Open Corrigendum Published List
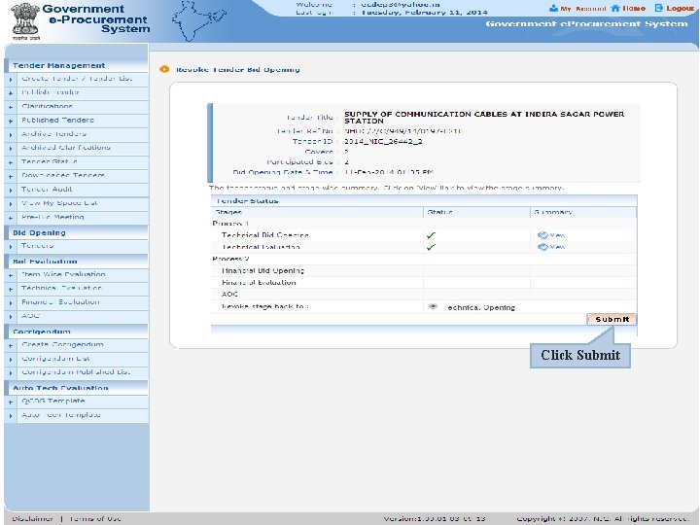Image resolution: width=700 pixels, height=525 pixels. click(76, 372)
